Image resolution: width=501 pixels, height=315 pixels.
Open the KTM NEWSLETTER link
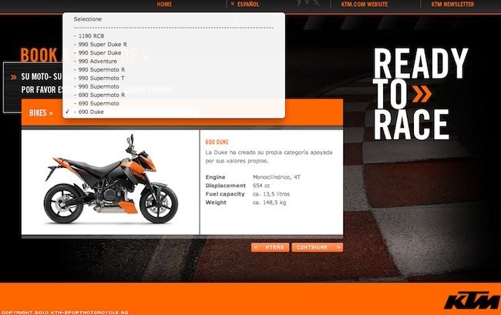tap(452, 4)
